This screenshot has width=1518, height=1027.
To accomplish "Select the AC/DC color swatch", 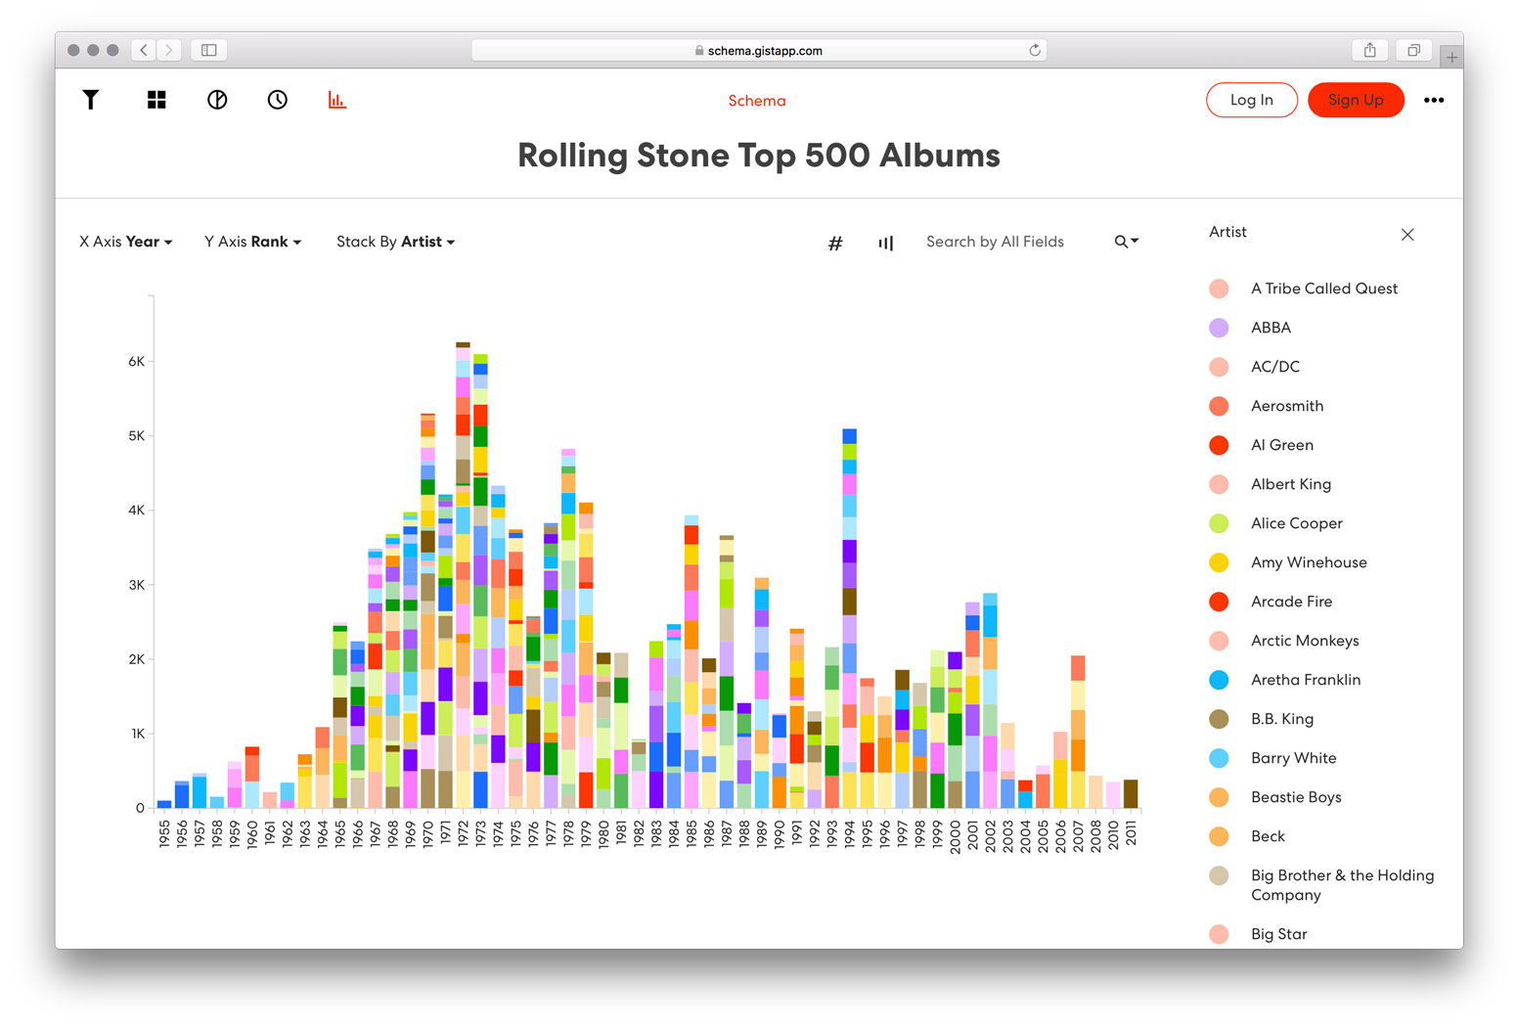I will pyautogui.click(x=1219, y=367).
